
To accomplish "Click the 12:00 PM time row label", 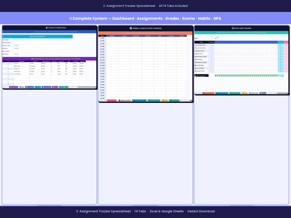I will tap(102, 71).
